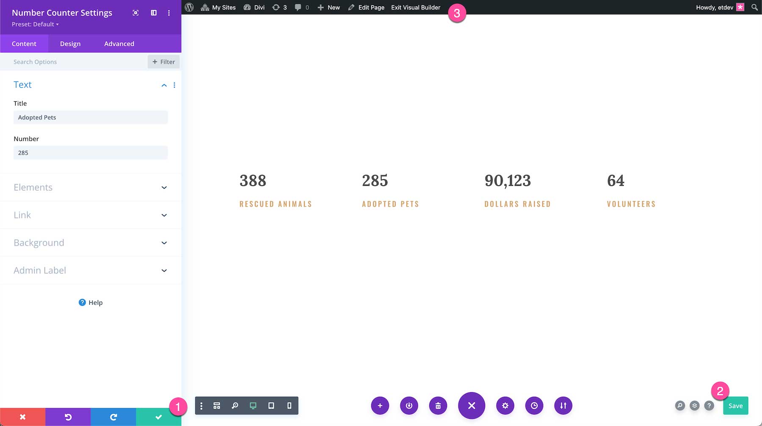Open the settings panel three-dot menu
762x426 pixels.
[169, 13]
